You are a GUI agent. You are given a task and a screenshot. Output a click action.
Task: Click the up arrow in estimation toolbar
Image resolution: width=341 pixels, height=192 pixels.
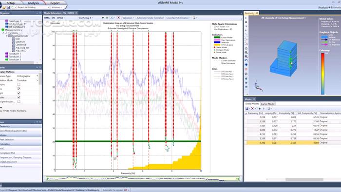click(x=103, y=18)
